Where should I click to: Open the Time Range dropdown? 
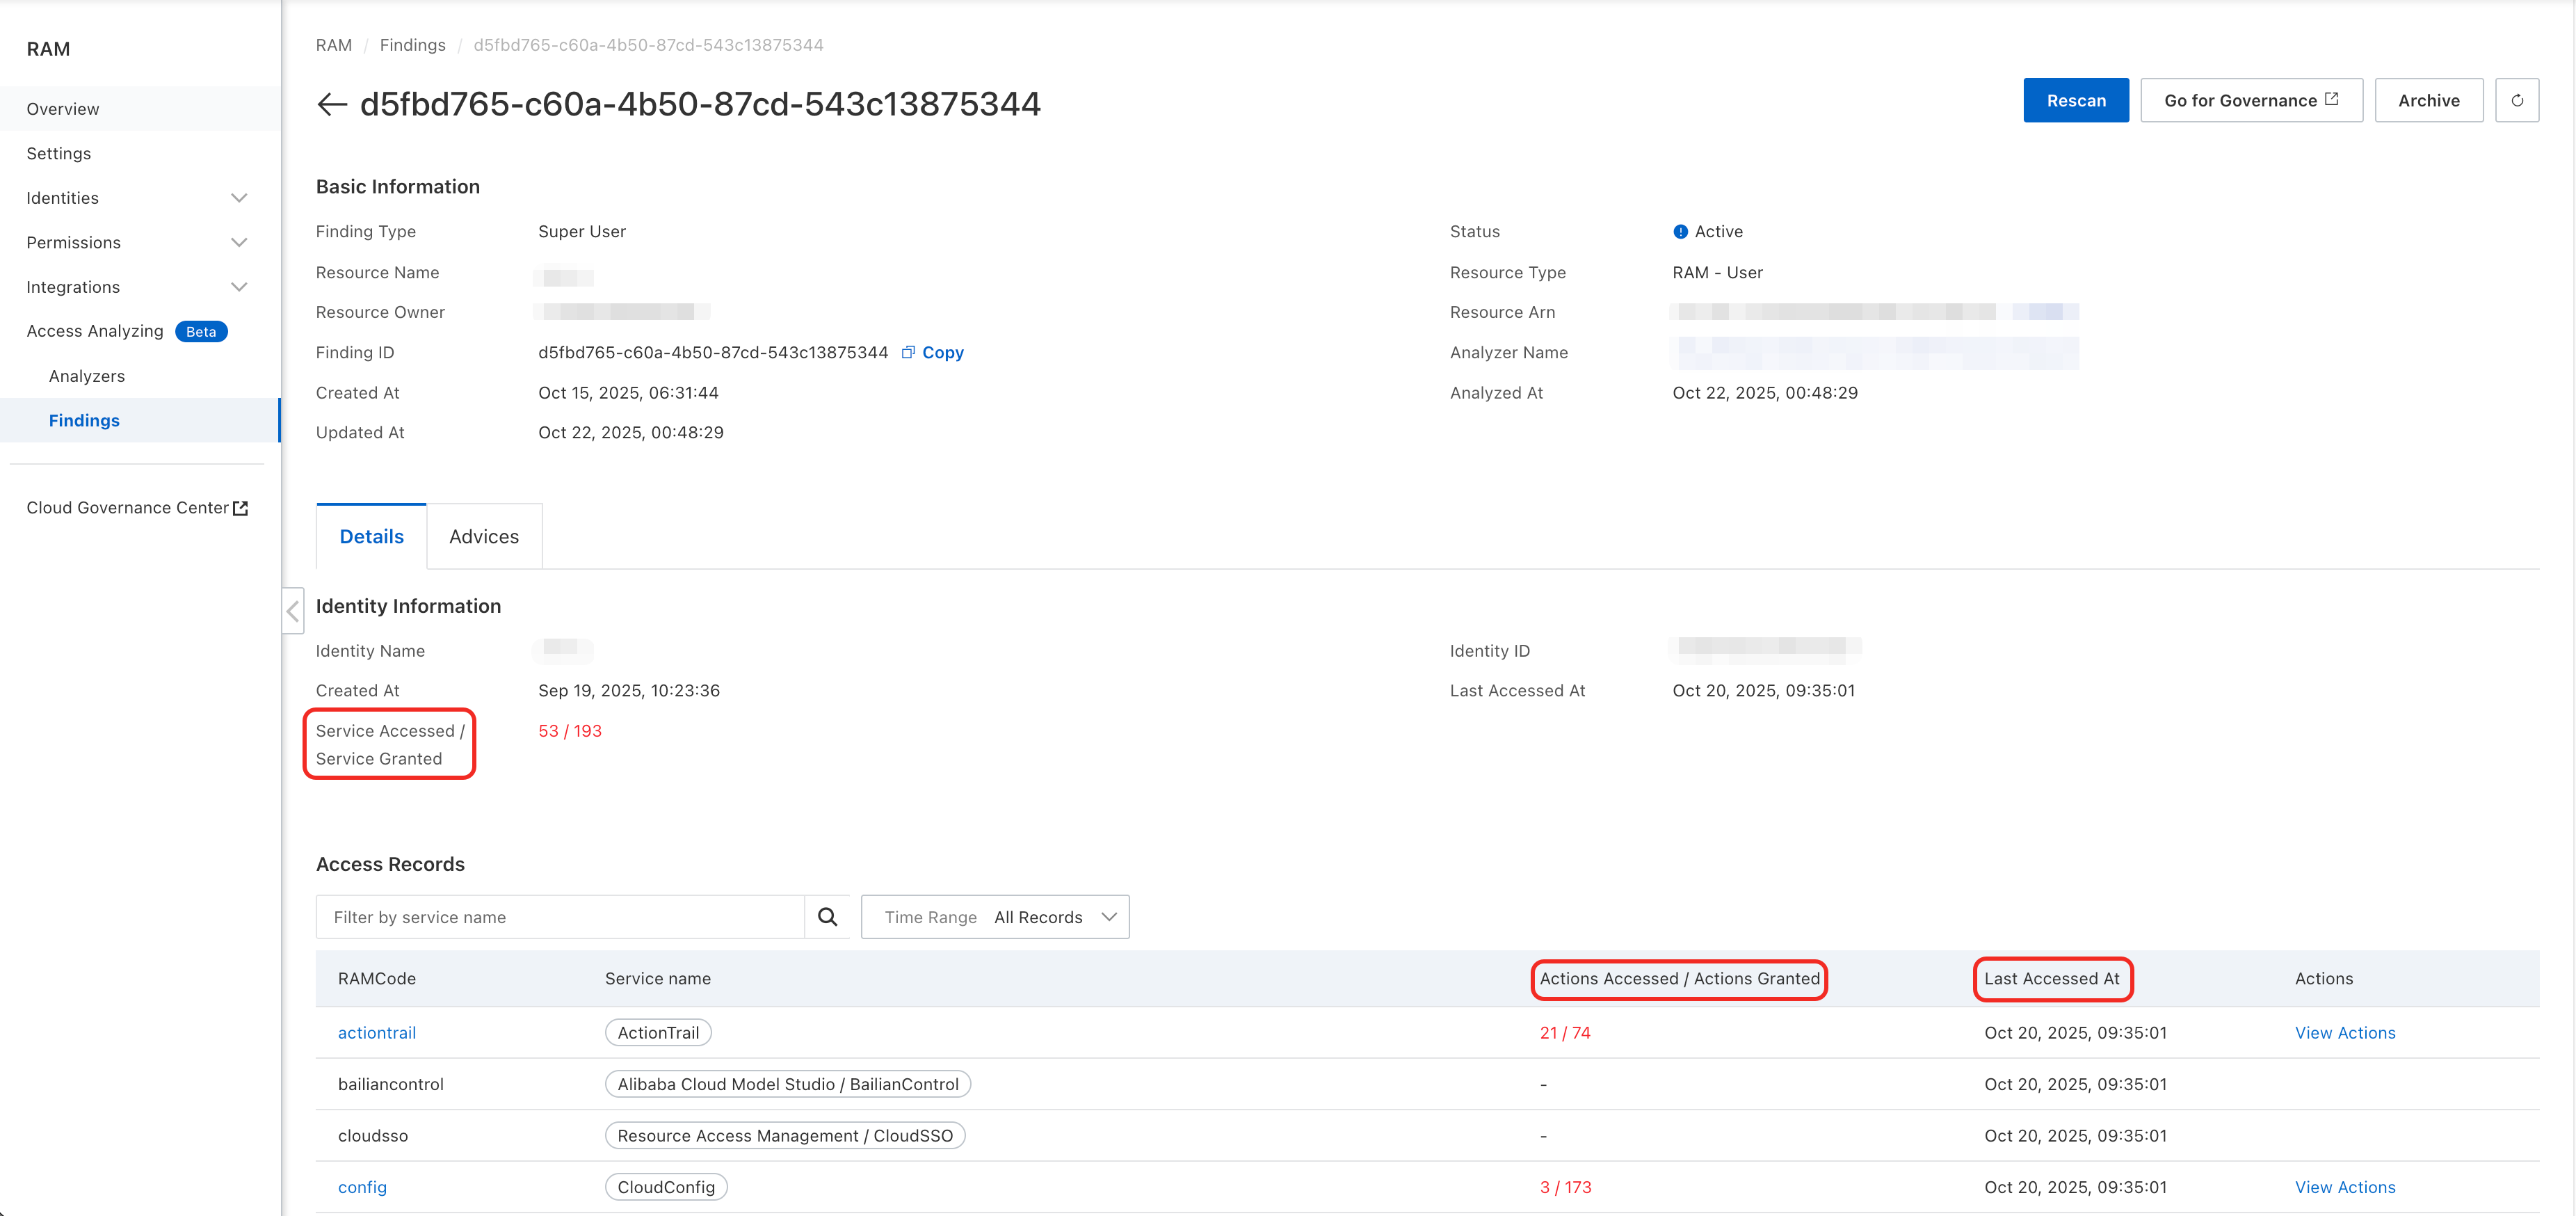tap(995, 917)
